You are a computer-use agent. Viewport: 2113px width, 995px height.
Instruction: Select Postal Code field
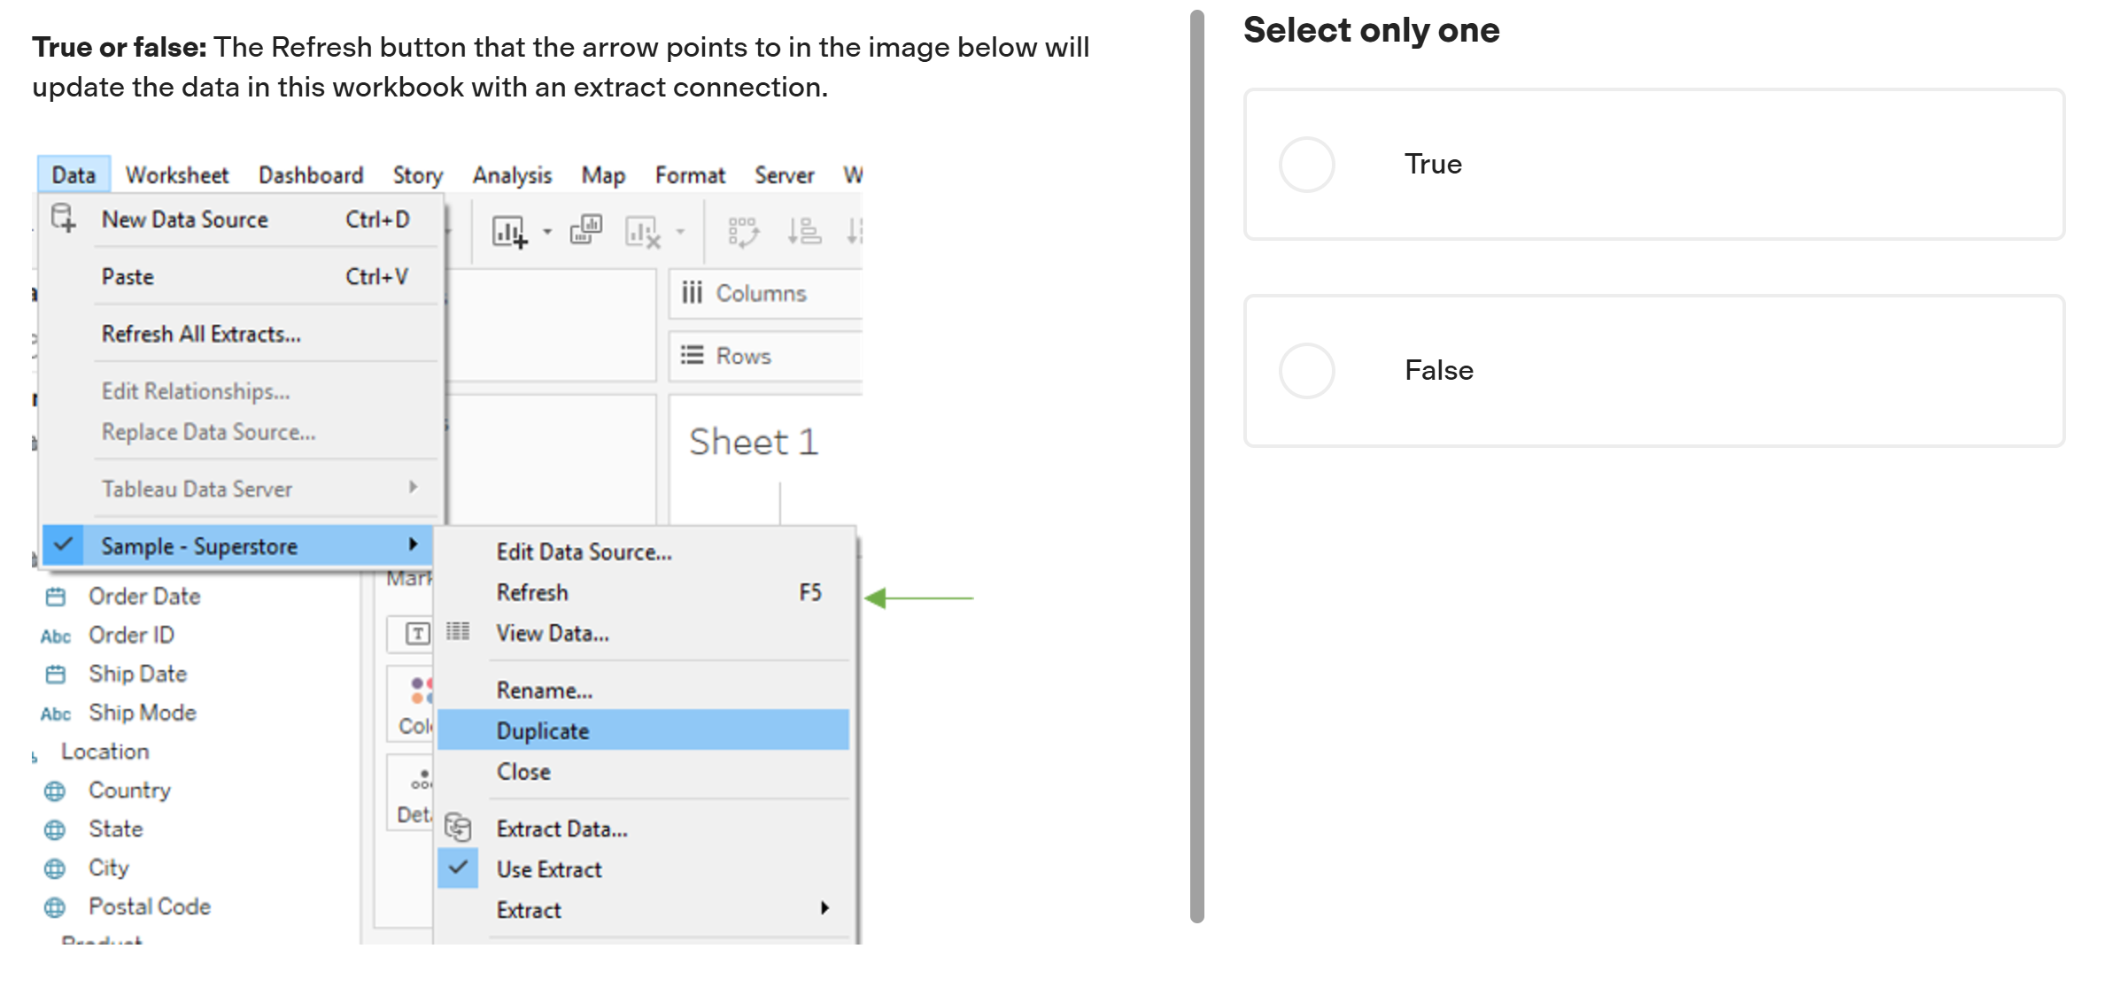tap(150, 907)
